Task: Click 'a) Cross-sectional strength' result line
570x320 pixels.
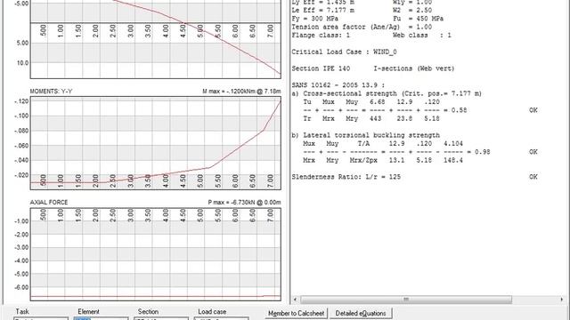Action: tap(387, 93)
